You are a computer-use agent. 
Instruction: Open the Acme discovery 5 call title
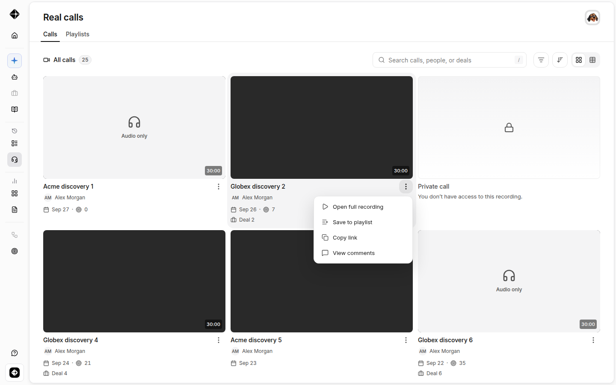[256, 340]
